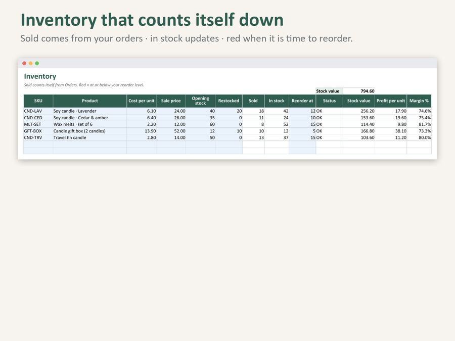The height and width of the screenshot is (341, 455).
Task: Click profit per unit 38.10 cell
Action: click(x=391, y=131)
